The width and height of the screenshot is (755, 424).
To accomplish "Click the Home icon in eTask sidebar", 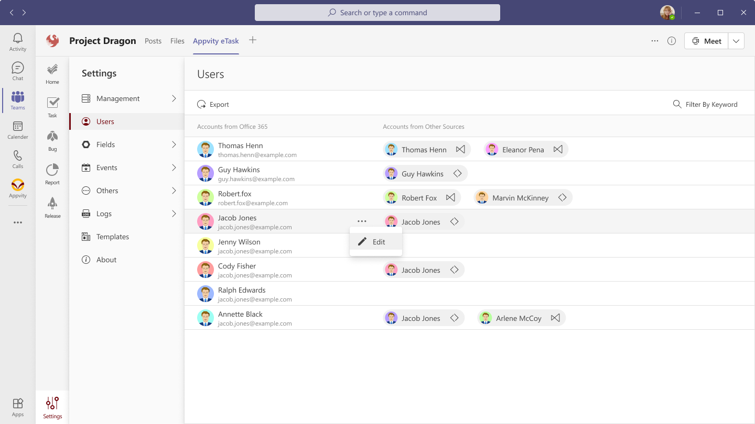I will [x=52, y=73].
